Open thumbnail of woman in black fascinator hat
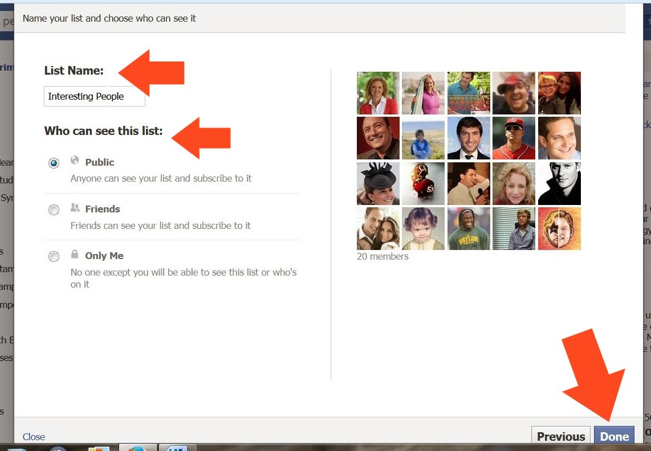Screen dimensions: 651x451 (x=378, y=183)
